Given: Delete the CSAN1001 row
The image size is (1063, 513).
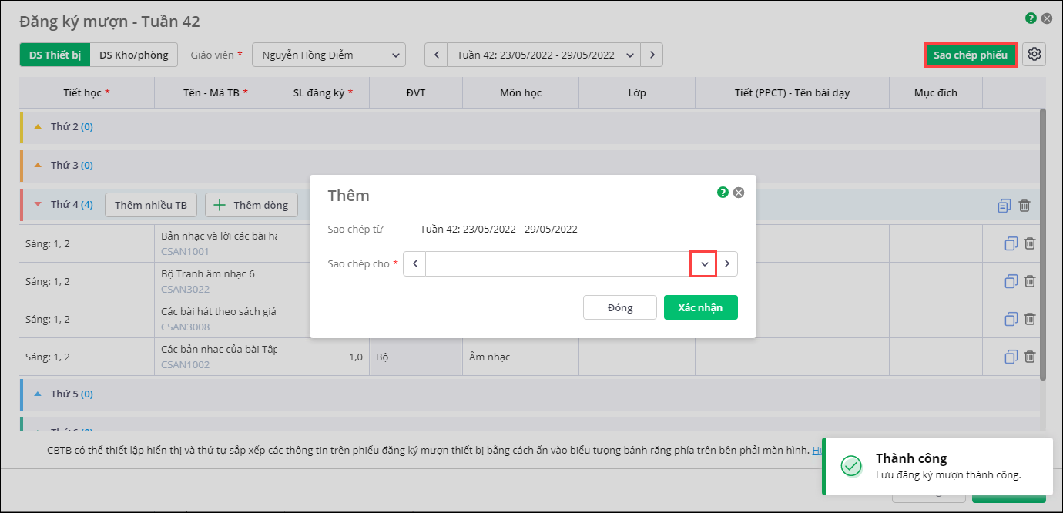Looking at the screenshot, I should point(1030,243).
